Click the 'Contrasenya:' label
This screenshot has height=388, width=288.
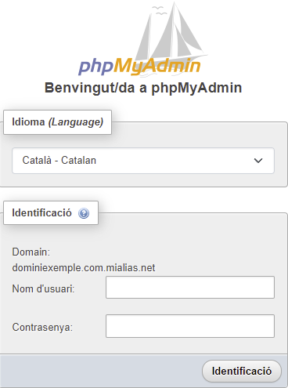pos(42,327)
